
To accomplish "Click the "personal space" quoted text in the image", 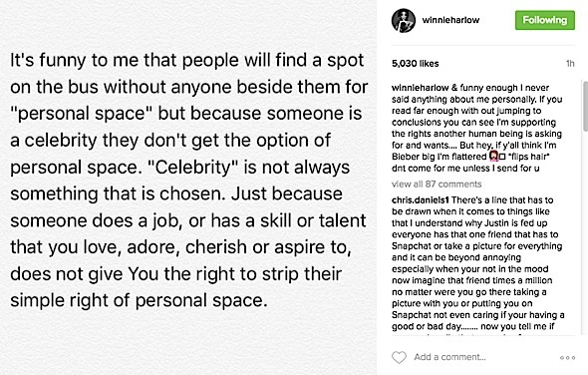I will pos(77,114).
